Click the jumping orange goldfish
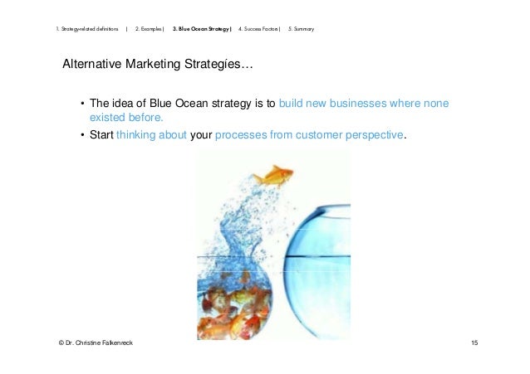 tap(274, 176)
